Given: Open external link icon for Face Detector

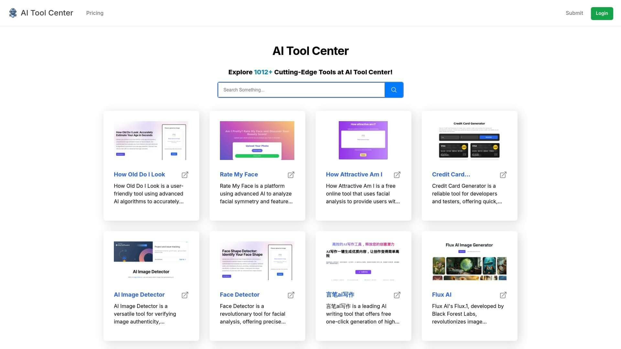Looking at the screenshot, I should click(x=291, y=295).
